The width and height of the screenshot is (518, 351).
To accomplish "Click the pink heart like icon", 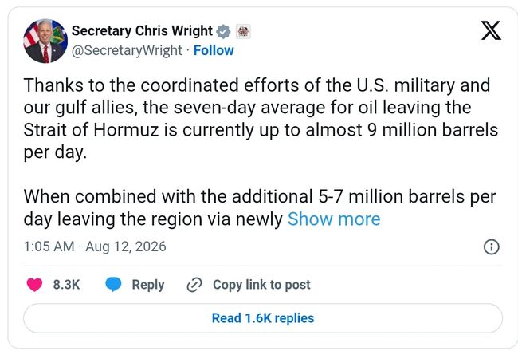I will (x=34, y=285).
